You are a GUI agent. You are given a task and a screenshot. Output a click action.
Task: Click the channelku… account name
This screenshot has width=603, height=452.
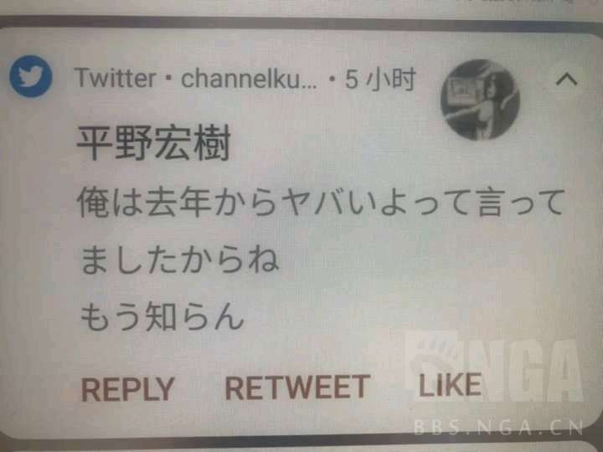tap(250, 79)
